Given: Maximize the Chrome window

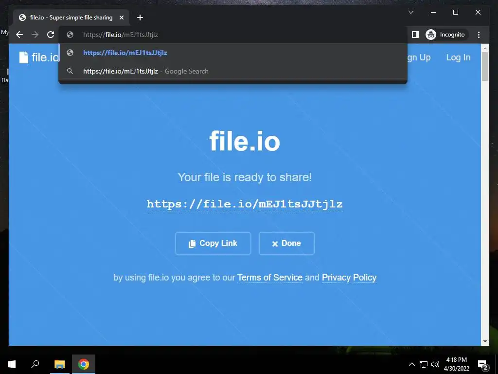Looking at the screenshot, I should point(455,12).
